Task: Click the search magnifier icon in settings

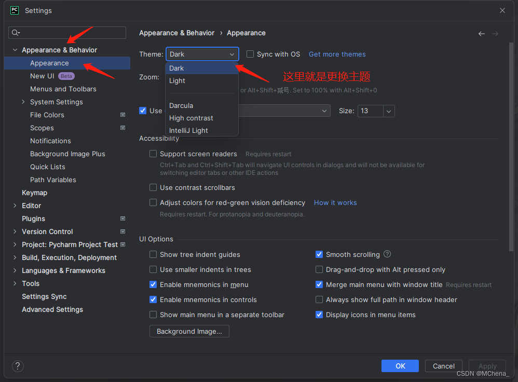Action: click(x=16, y=32)
